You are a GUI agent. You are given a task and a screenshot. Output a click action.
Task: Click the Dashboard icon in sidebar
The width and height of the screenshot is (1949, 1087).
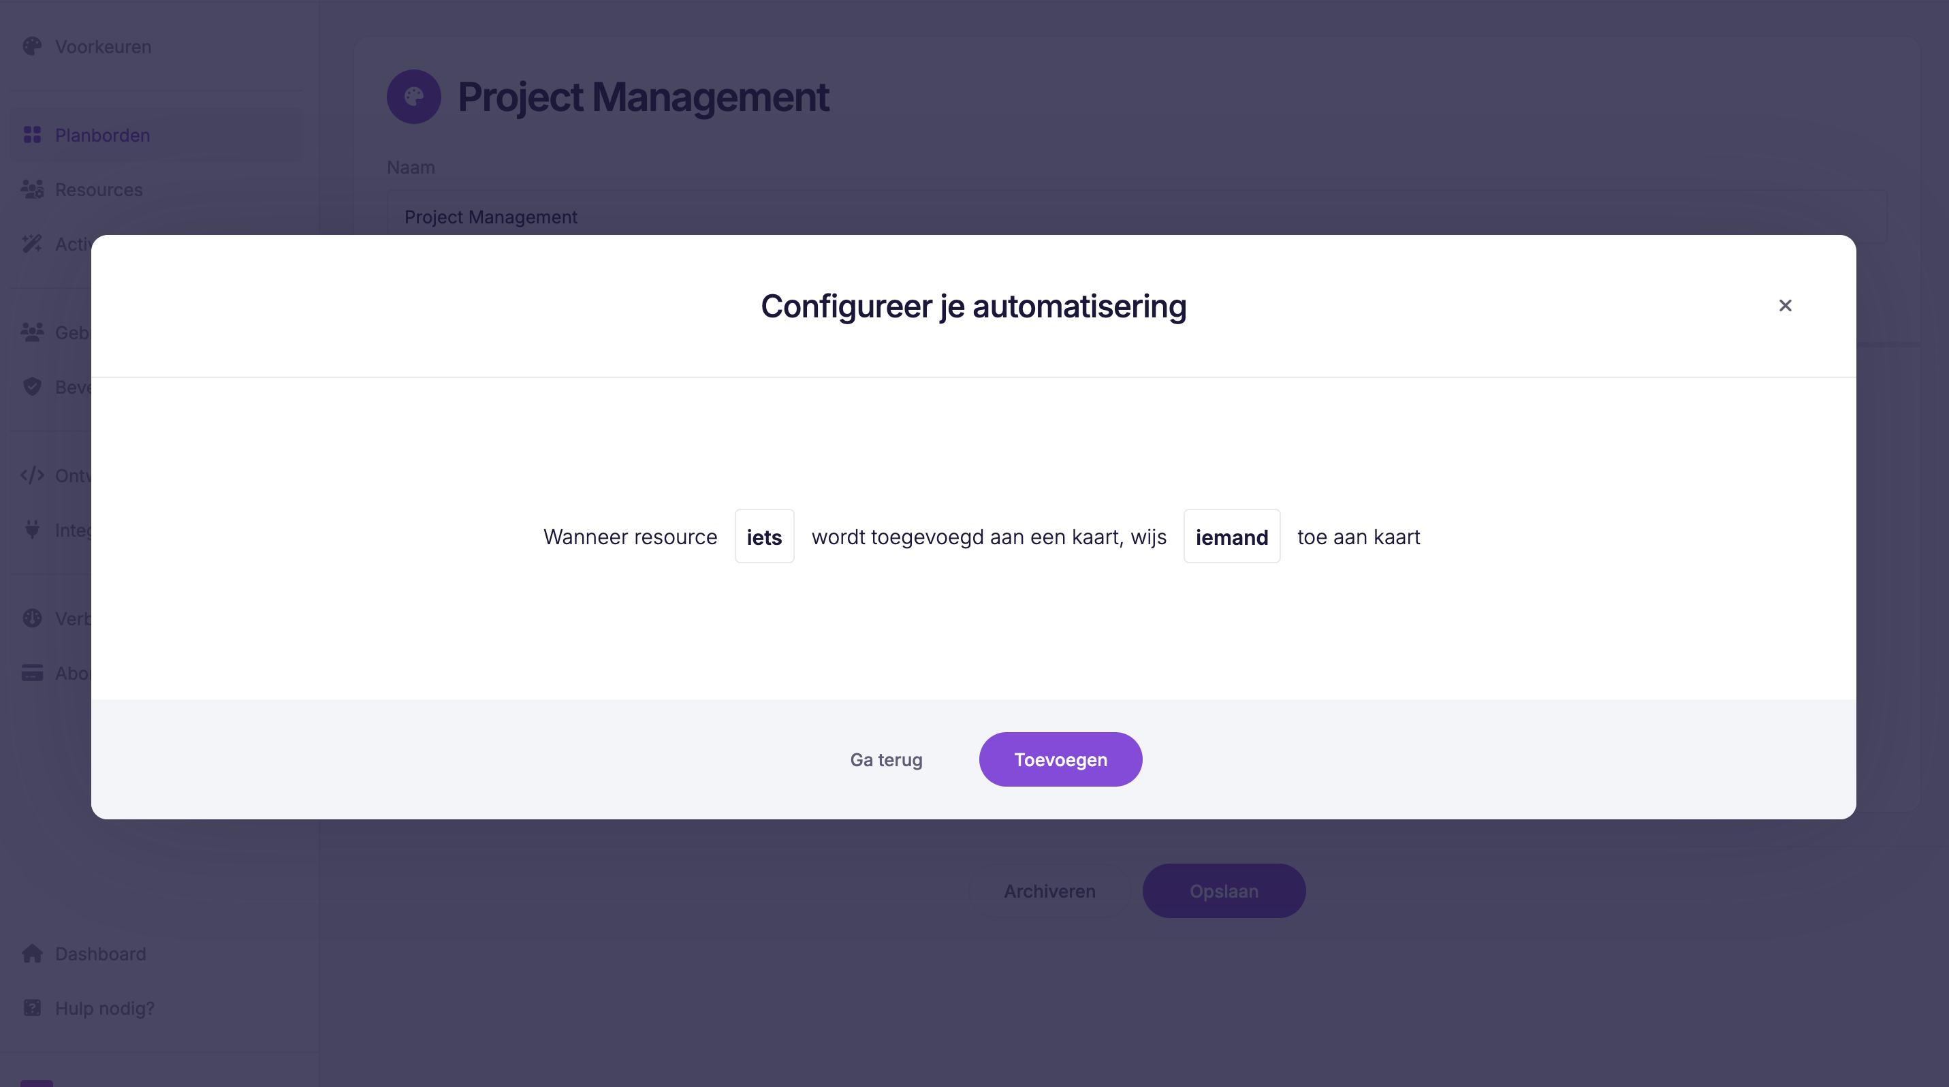click(x=32, y=953)
